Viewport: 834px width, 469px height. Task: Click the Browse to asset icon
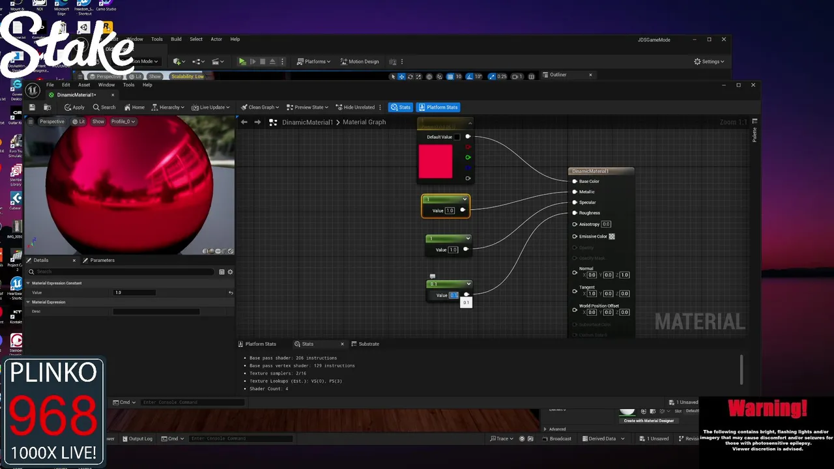47,107
